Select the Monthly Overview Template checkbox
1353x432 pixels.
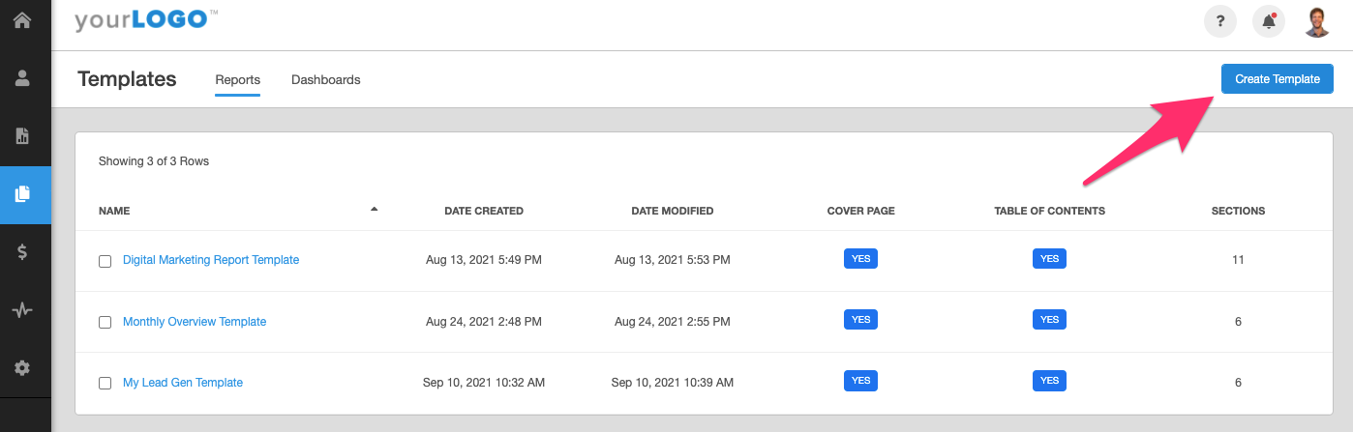pos(105,322)
